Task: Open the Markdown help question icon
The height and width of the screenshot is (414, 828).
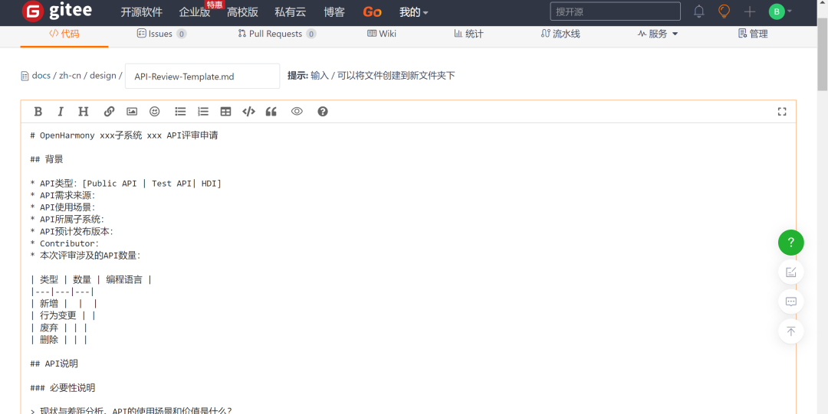Action: [x=323, y=111]
